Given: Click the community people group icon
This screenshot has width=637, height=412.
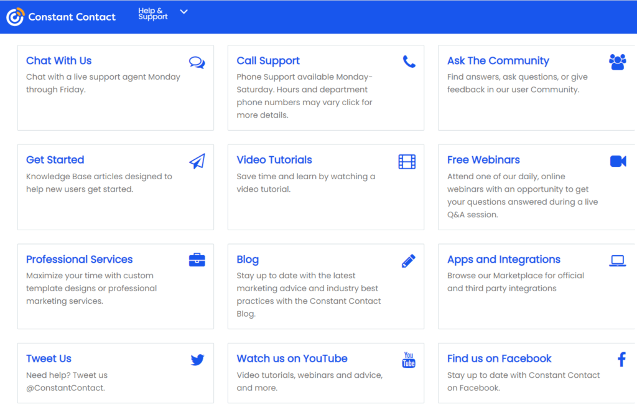Looking at the screenshot, I should 617,62.
